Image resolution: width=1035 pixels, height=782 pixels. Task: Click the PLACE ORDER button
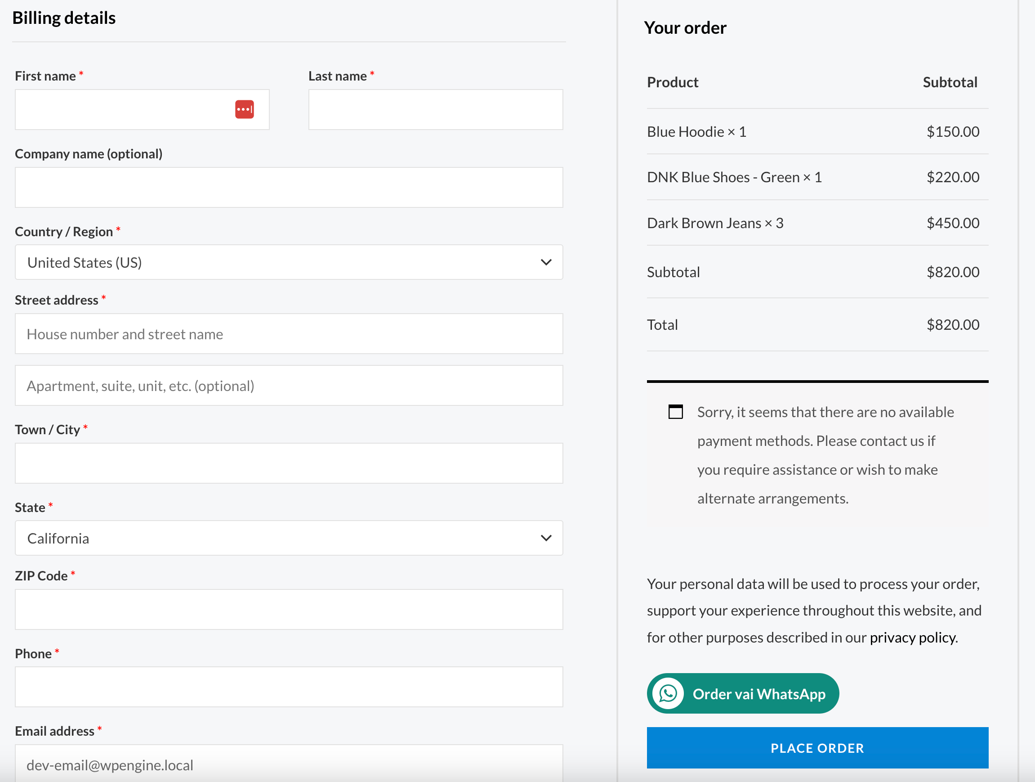coord(817,748)
